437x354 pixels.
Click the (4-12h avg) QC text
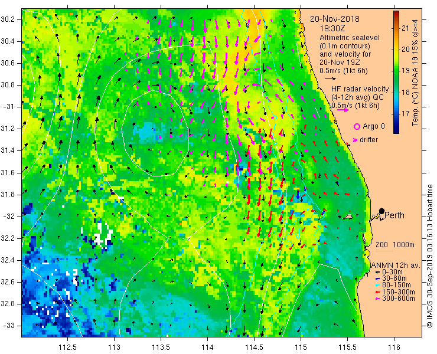[357, 97]
